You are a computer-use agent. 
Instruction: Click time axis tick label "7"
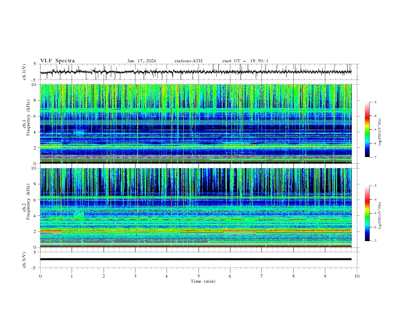pyautogui.click(x=262, y=276)
